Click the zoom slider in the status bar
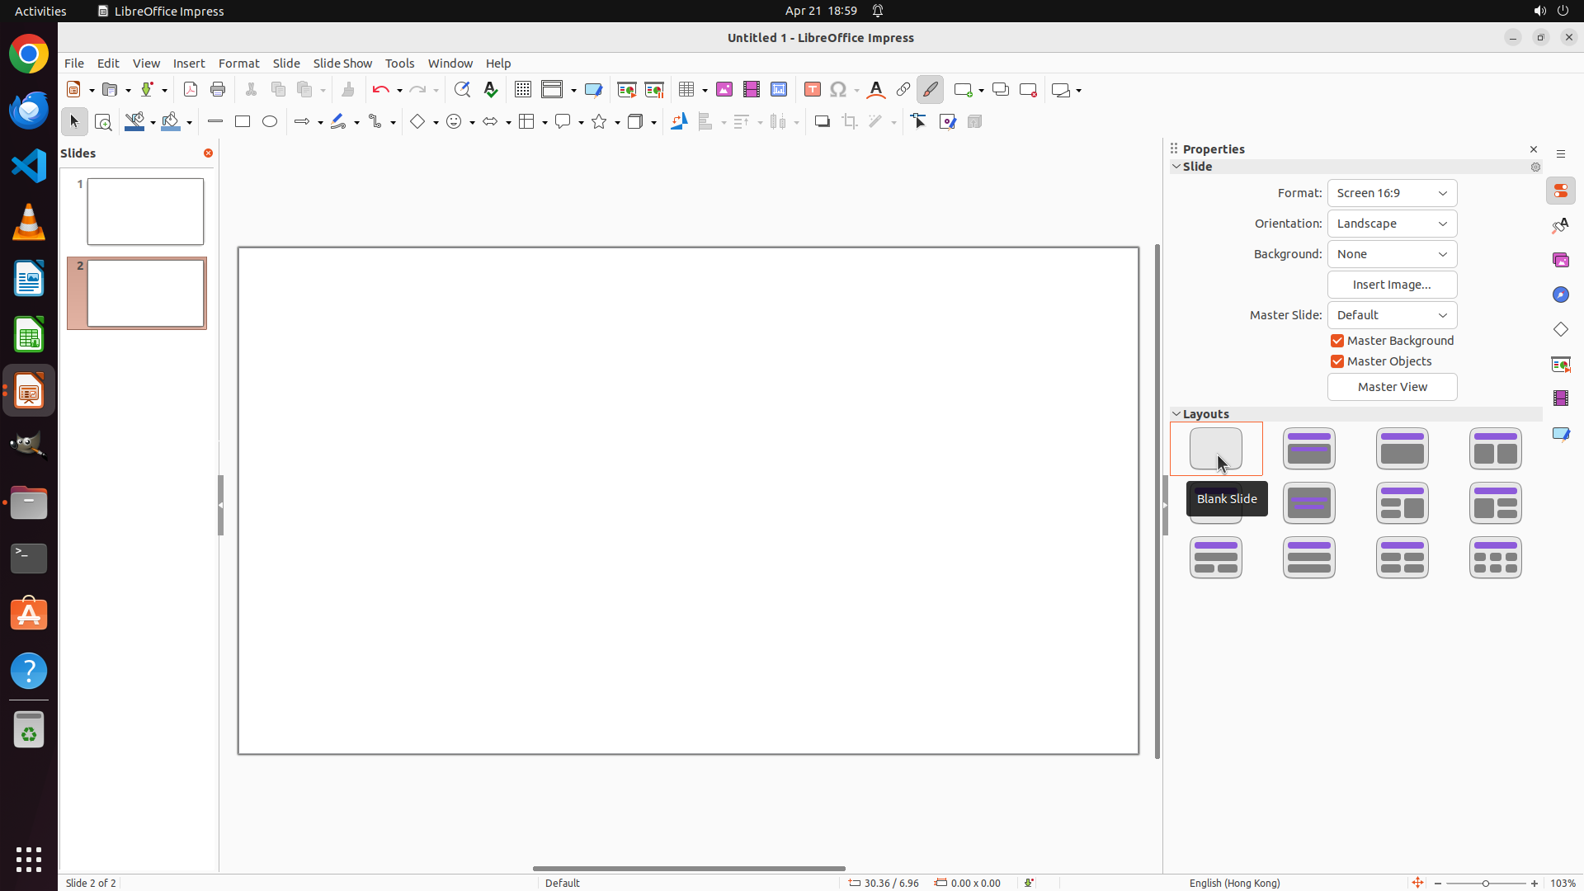Viewport: 1584px width, 891px height. click(1486, 884)
